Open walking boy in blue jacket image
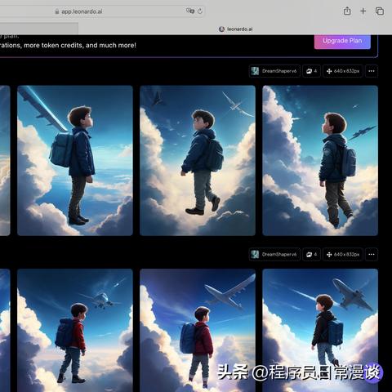Image resolution: width=392 pixels, height=392 pixels. pos(198,161)
